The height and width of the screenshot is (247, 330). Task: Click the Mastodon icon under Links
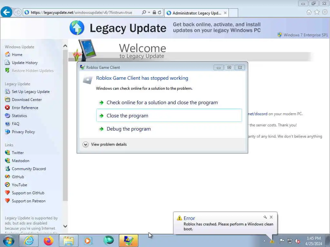[x=7, y=160]
